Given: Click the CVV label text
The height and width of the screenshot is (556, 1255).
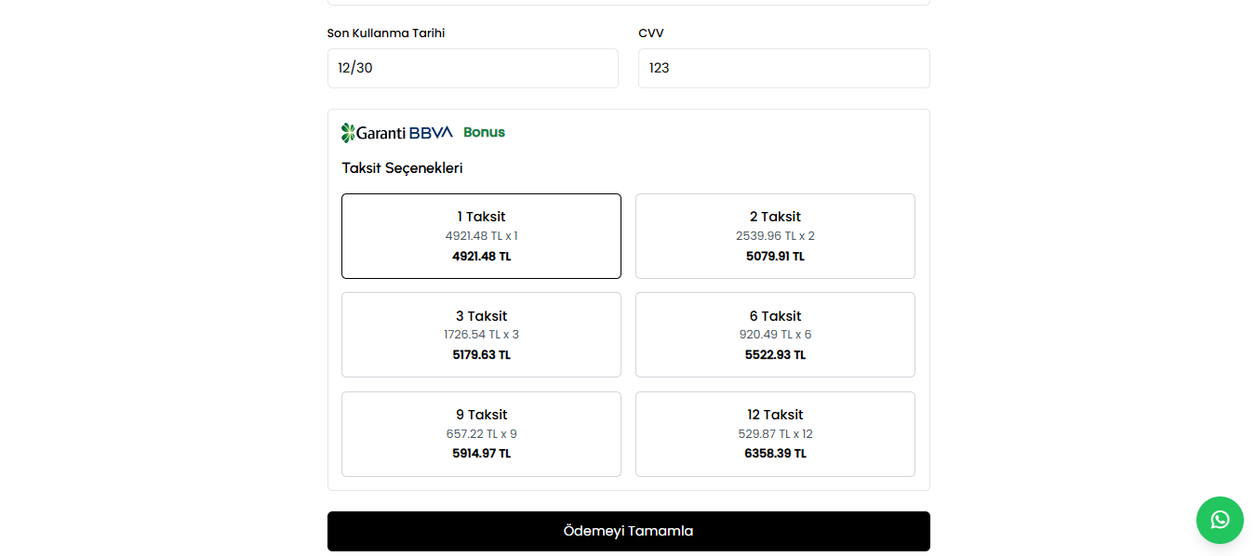Looking at the screenshot, I should click(x=651, y=33).
